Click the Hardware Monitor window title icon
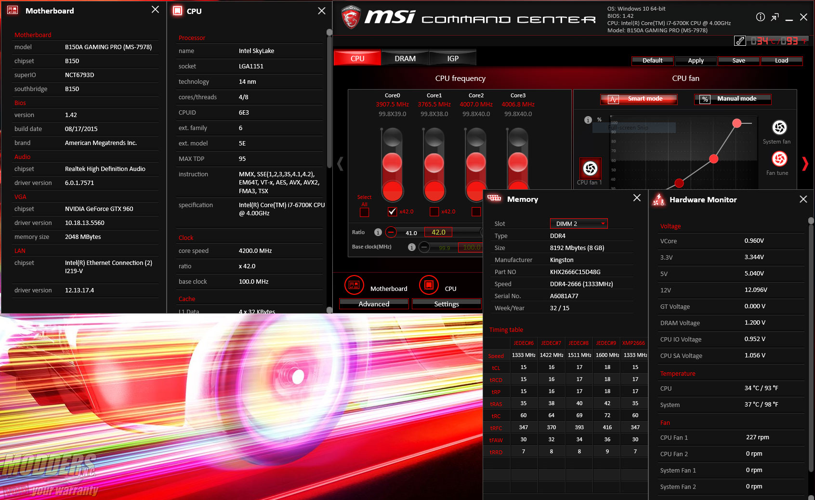This screenshot has width=815, height=500. pos(658,199)
